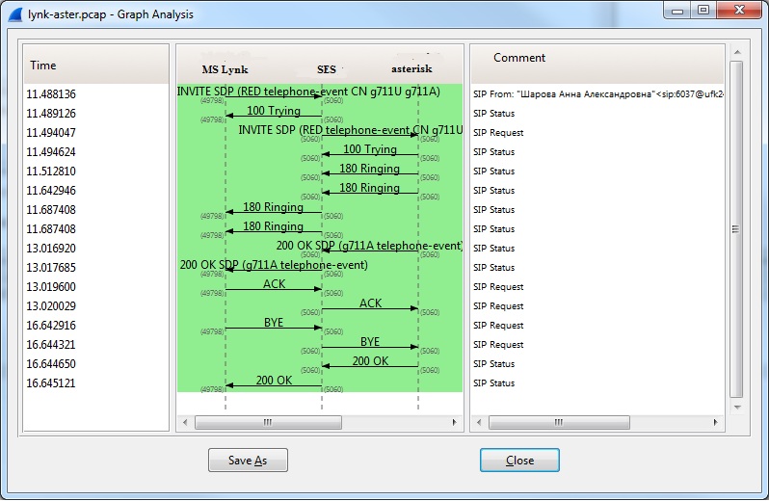Click the red X window close button

739,11
